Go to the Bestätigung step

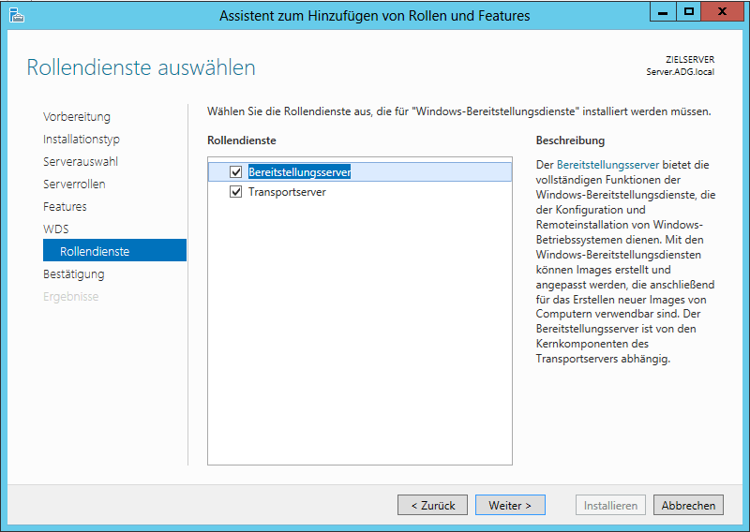[x=74, y=273]
